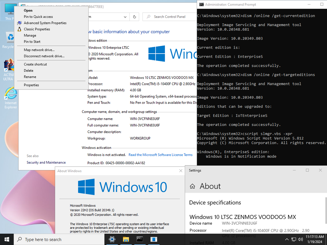This screenshot has width=327, height=245.
Task: Open the taskbar clock and date
Action: pyautogui.click(x=315, y=239)
